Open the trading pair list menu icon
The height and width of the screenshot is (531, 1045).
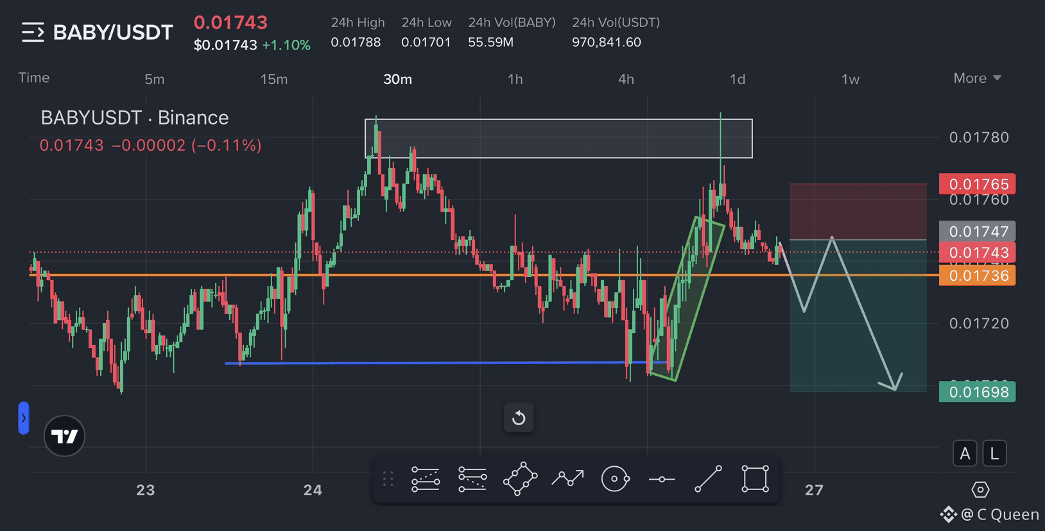[x=33, y=32]
